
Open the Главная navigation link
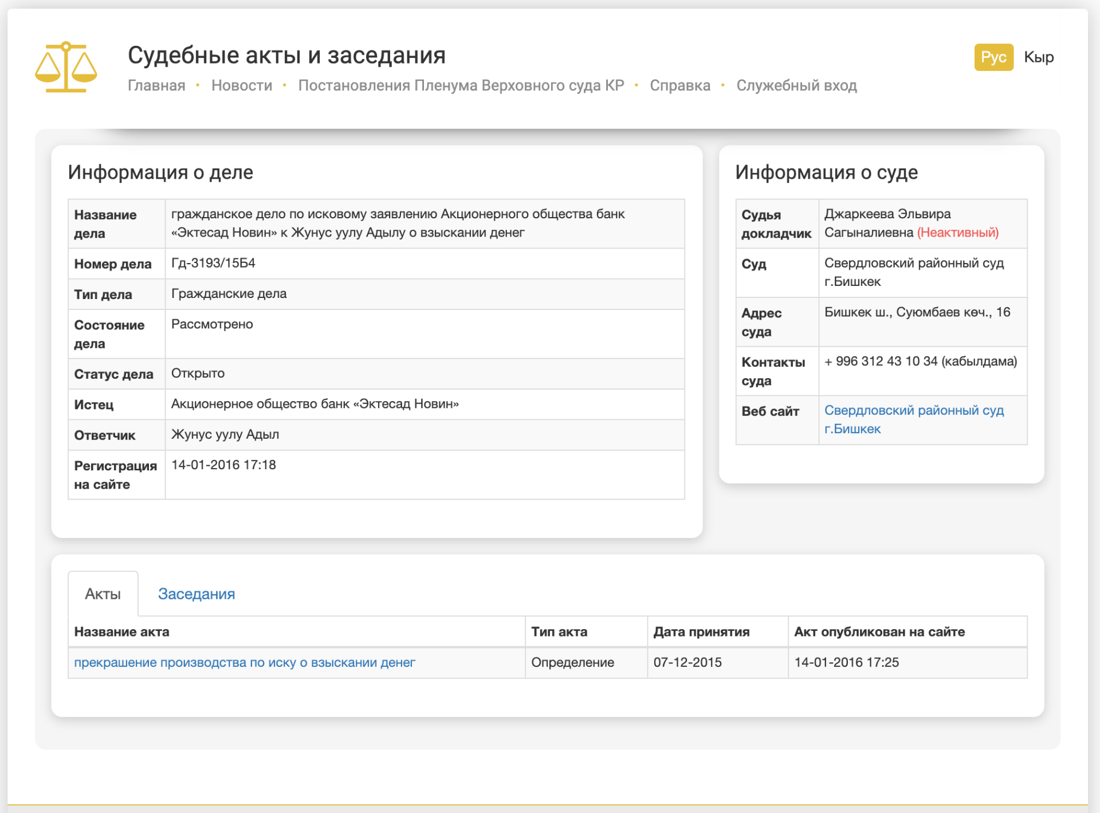[156, 85]
